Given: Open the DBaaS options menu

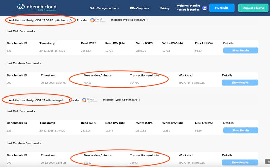Looking at the screenshot, I should 140,8.
